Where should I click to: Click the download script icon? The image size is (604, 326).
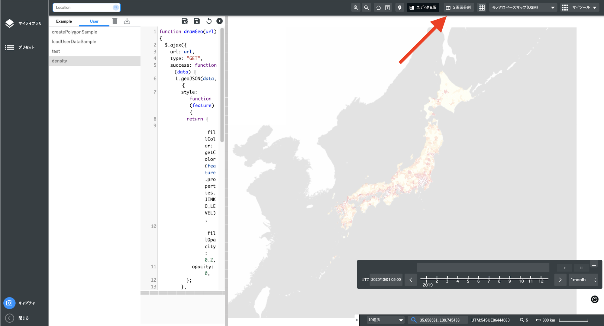pos(127,21)
